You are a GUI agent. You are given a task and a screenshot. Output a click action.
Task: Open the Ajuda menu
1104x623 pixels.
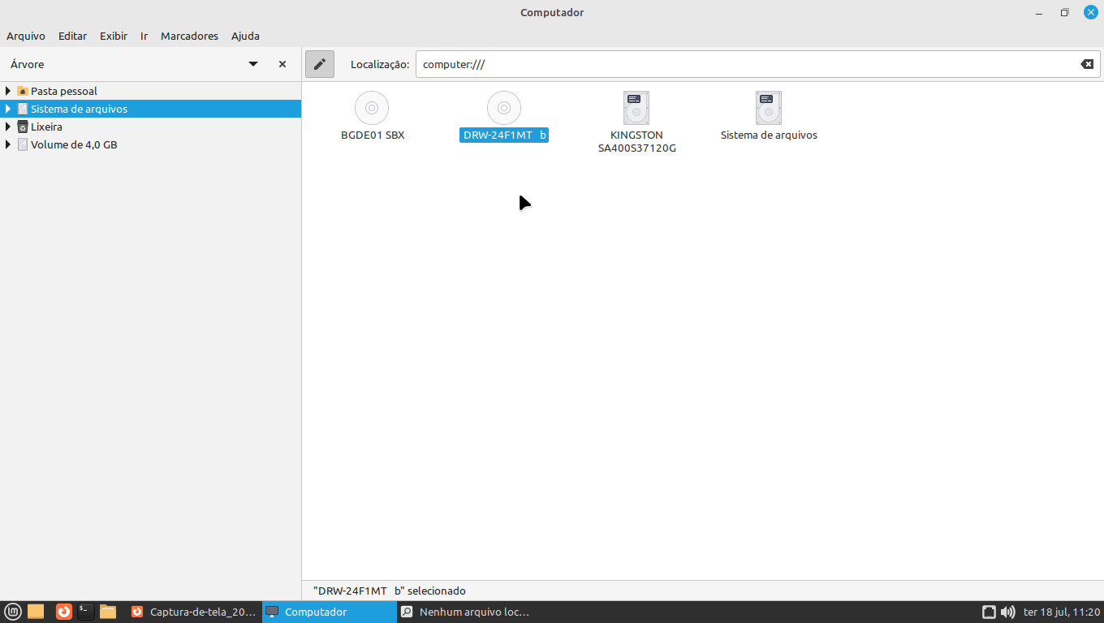[x=245, y=36]
